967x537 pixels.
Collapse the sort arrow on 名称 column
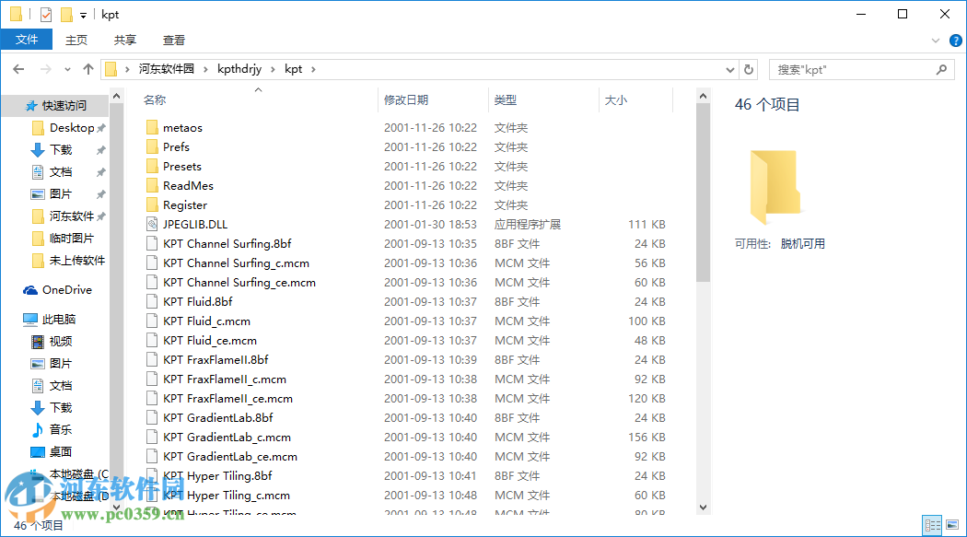click(x=258, y=91)
